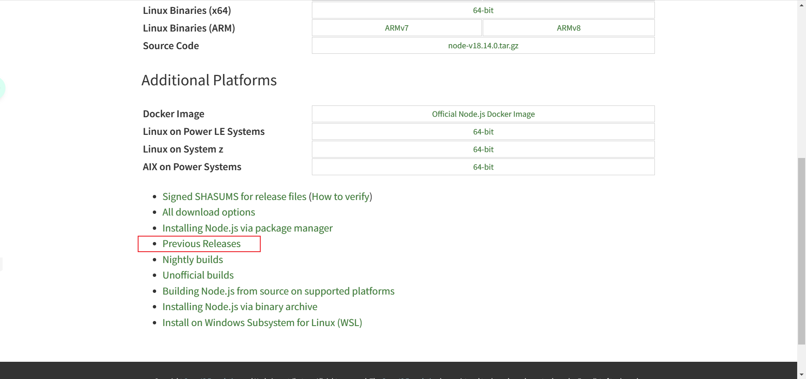Open Building Node.js from source guide

278,291
